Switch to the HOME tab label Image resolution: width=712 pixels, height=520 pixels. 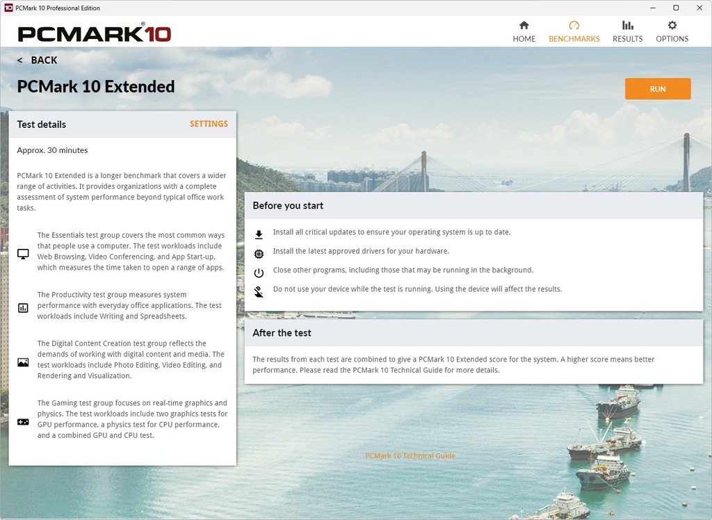(524, 39)
